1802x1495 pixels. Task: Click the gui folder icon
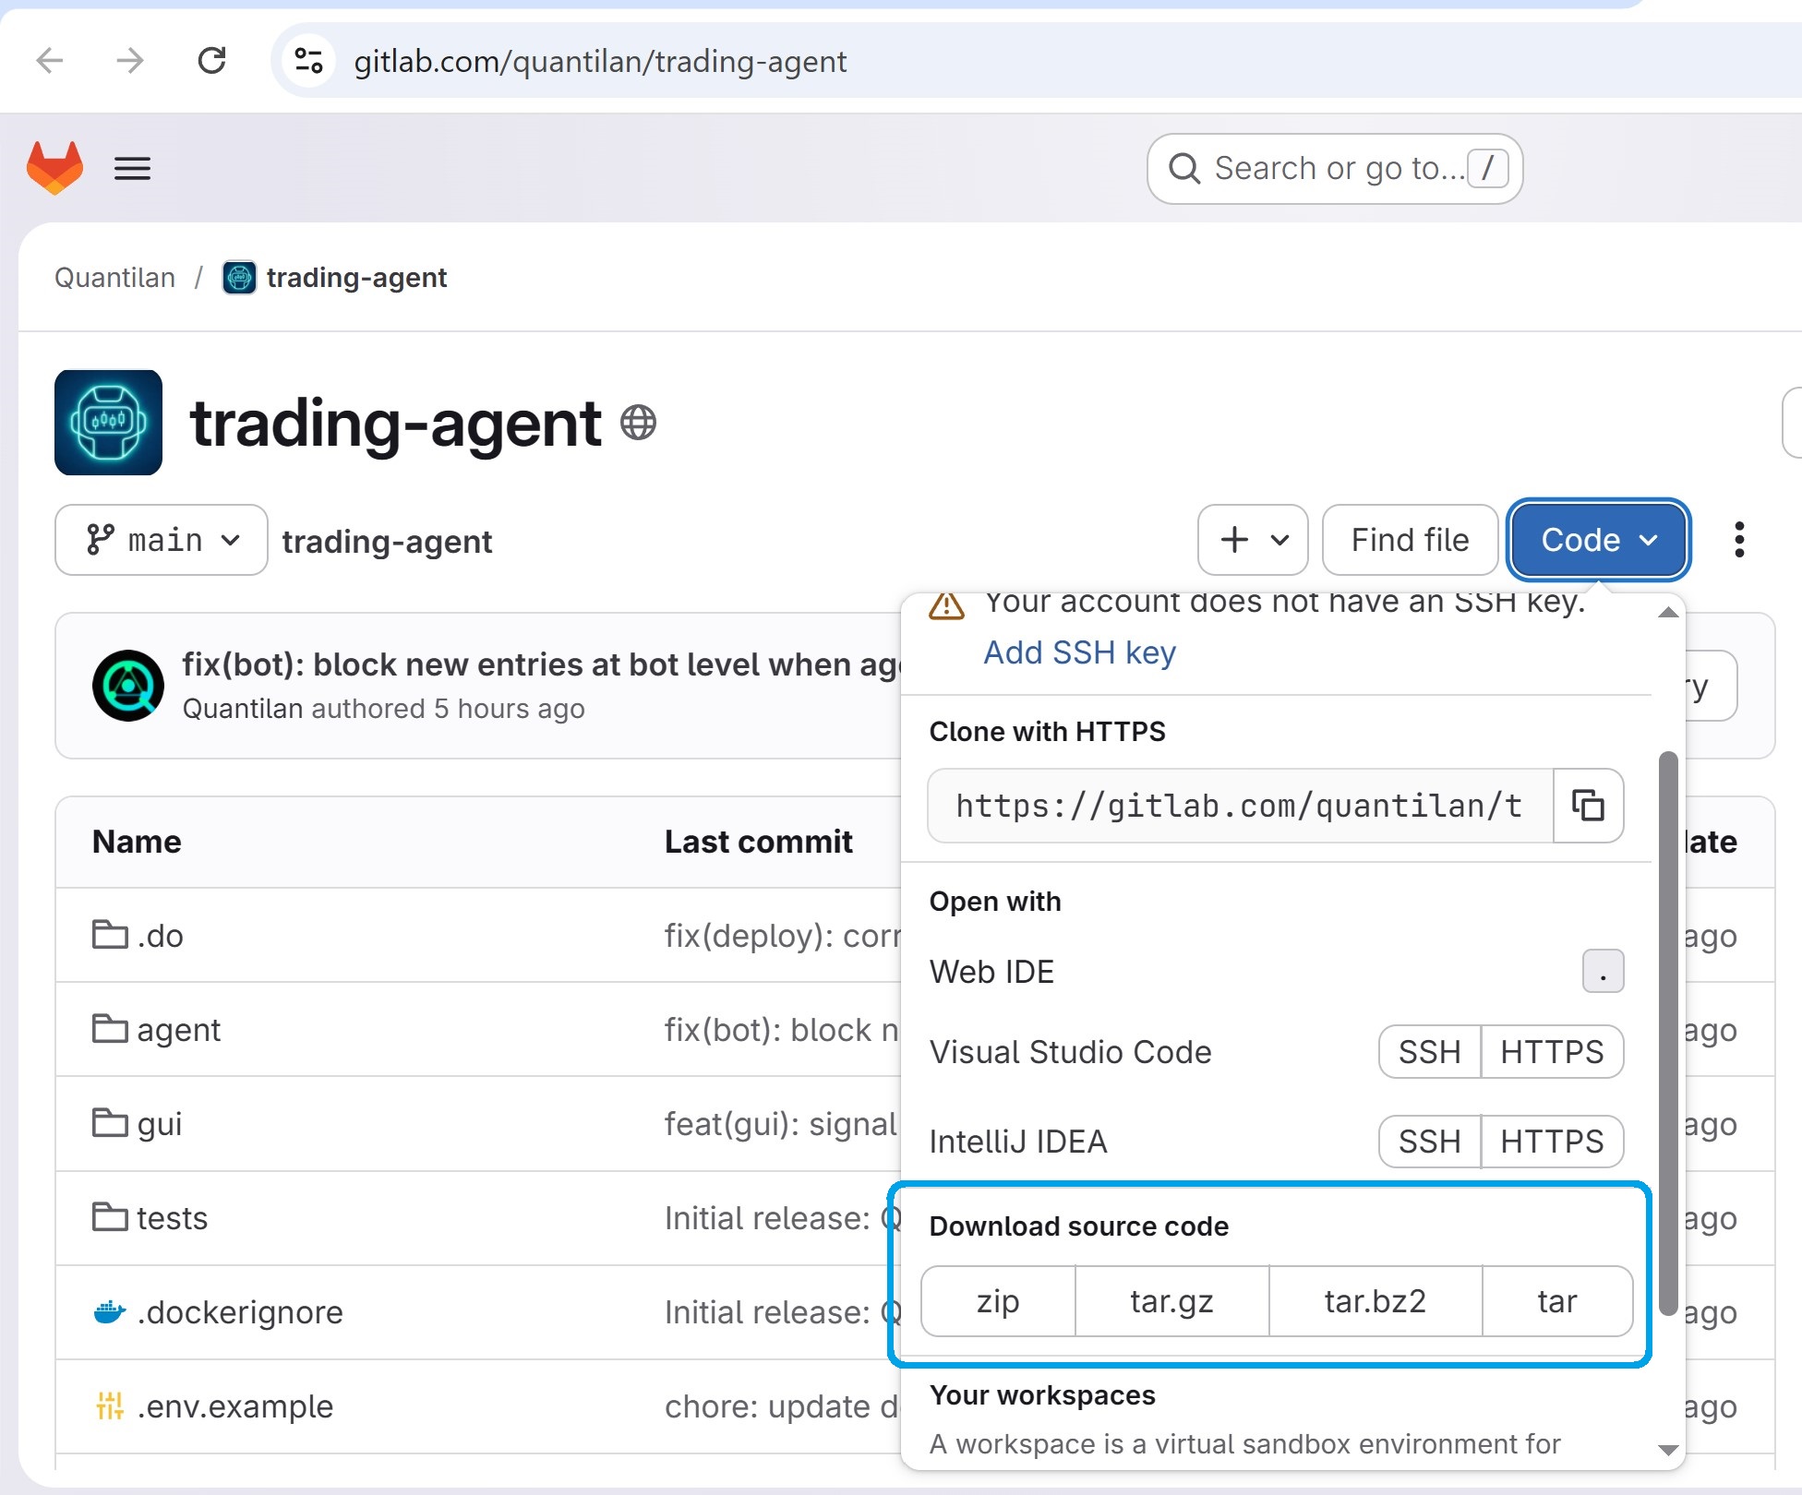coord(110,1122)
